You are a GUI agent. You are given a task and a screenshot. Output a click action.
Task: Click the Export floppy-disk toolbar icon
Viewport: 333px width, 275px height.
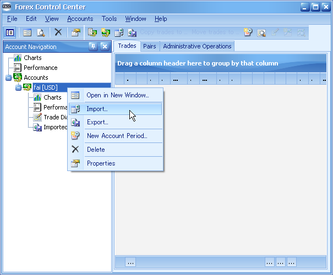(x=132, y=32)
